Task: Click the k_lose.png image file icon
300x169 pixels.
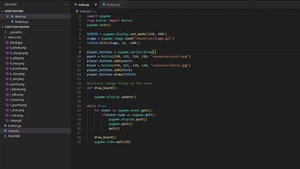Action: (7, 63)
